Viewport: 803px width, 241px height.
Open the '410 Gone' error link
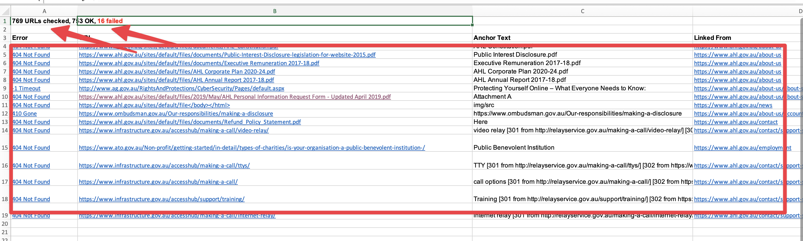[x=25, y=113]
